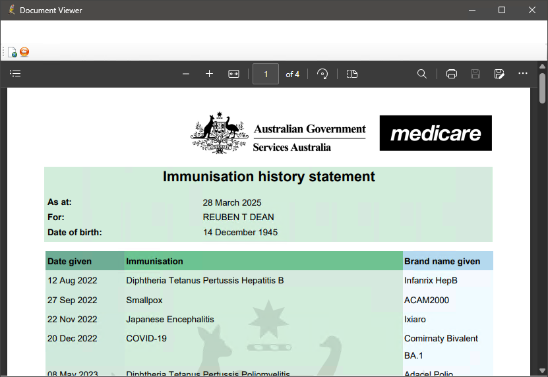Open the search magnifier in PDF toolbar
The width and height of the screenshot is (548, 377).
[422, 74]
